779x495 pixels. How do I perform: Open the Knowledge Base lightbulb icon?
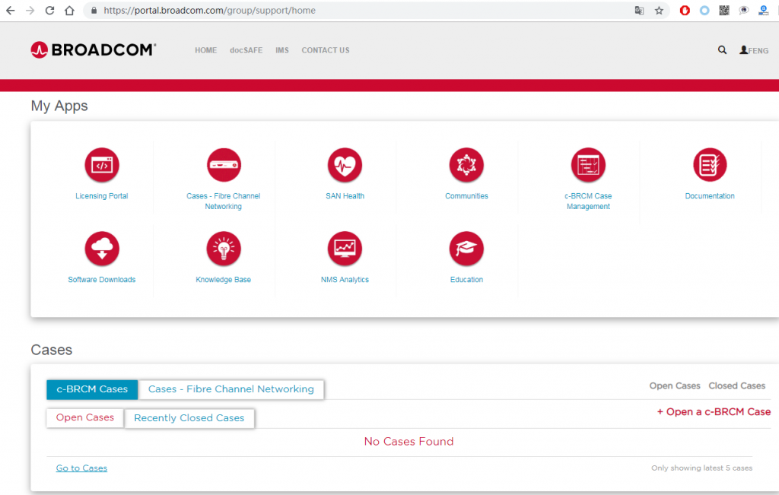tap(224, 248)
